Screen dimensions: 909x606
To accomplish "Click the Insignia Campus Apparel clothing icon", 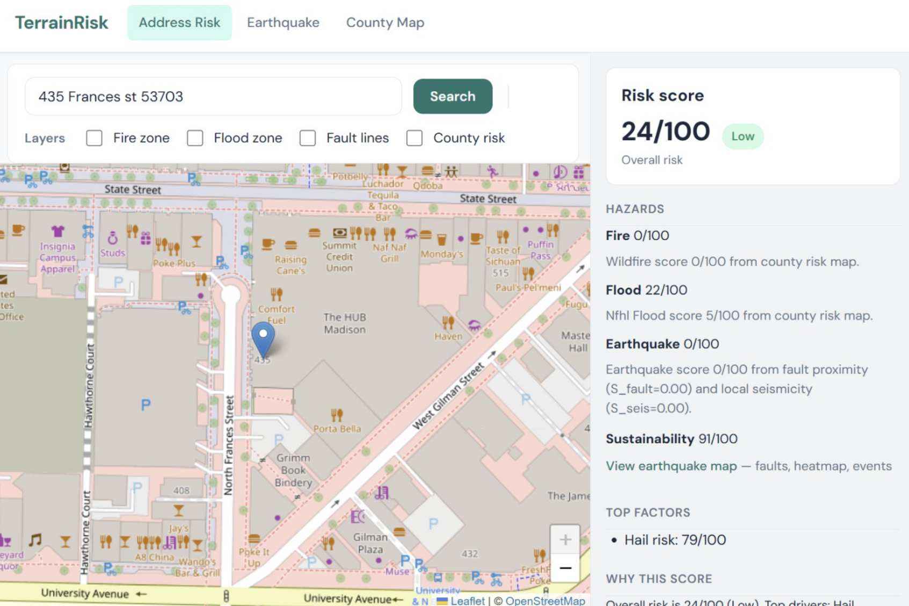I will [x=57, y=232].
